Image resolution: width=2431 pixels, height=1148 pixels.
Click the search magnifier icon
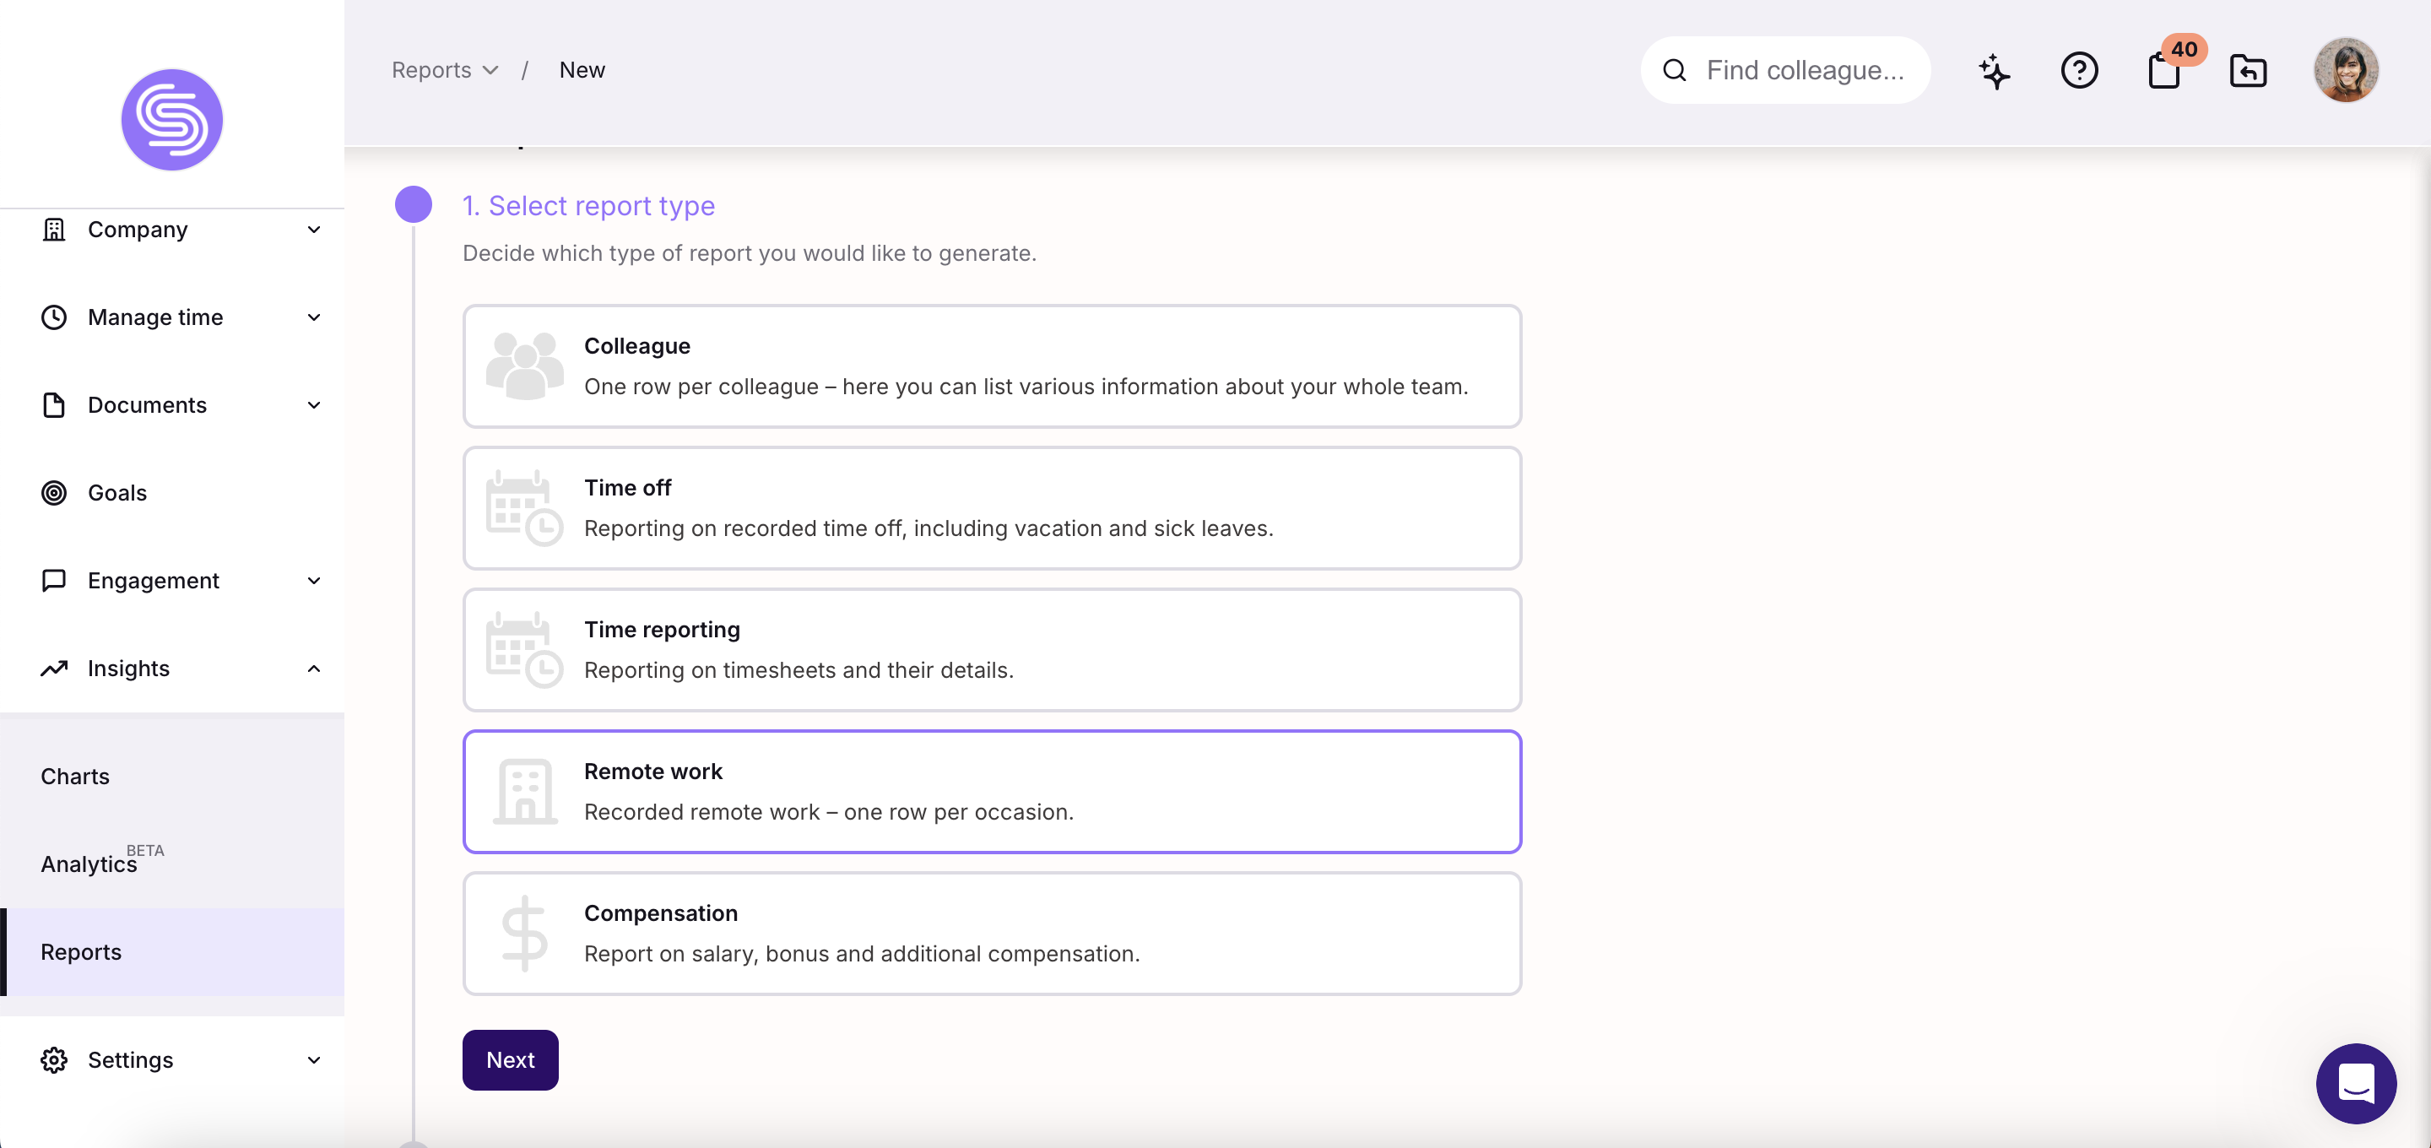(x=1674, y=70)
